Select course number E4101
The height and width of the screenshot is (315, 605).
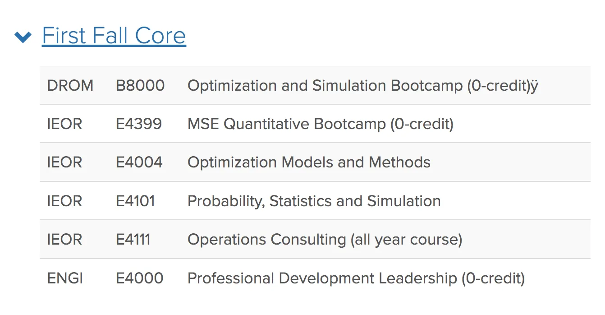tap(136, 201)
